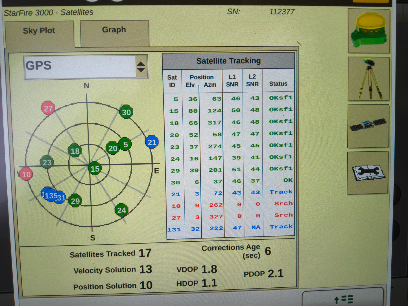Image resolution: width=408 pixels, height=306 pixels.
Task: Click the VDOP value 1.8
Action: 209,269
